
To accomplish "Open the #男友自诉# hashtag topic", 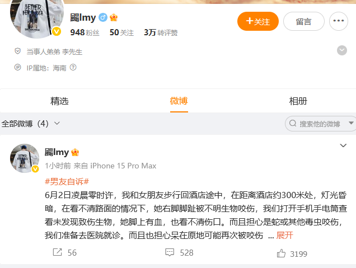I will point(67,181).
